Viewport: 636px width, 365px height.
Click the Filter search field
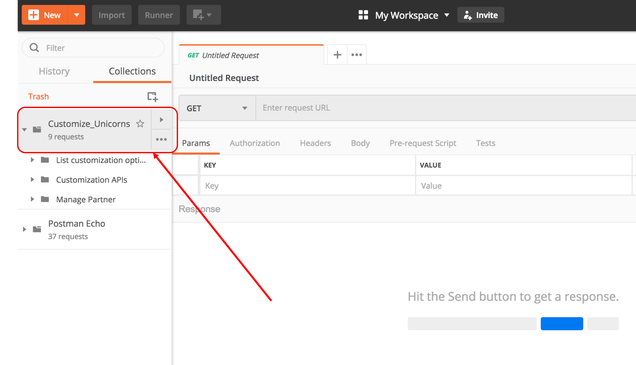coord(93,48)
